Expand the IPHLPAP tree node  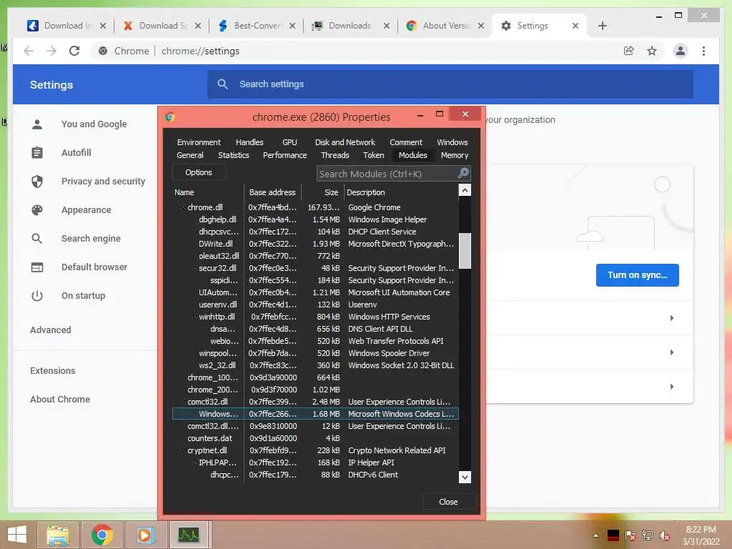(194, 463)
